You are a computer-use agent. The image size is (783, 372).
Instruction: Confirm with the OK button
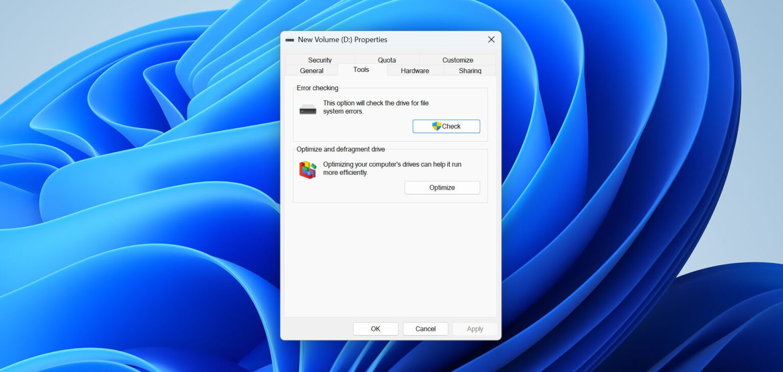point(376,329)
